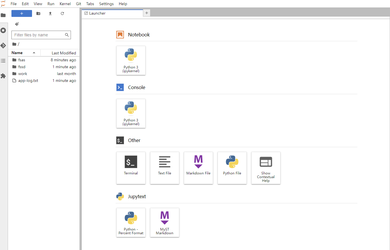Click the Other section terminal icon

(x=120, y=140)
